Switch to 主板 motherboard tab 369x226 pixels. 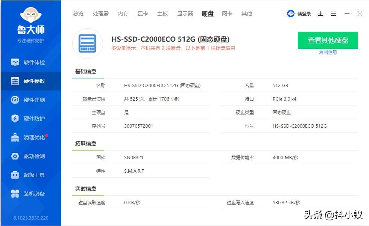(162, 14)
